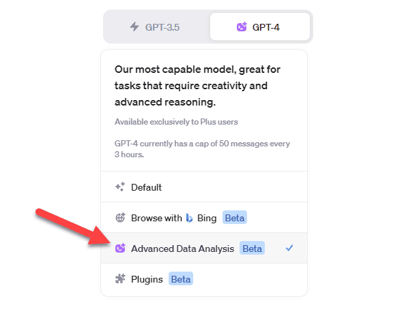Click the 'Our most capable model' description heading
Screen dimensions: 417x320
tap(197, 86)
